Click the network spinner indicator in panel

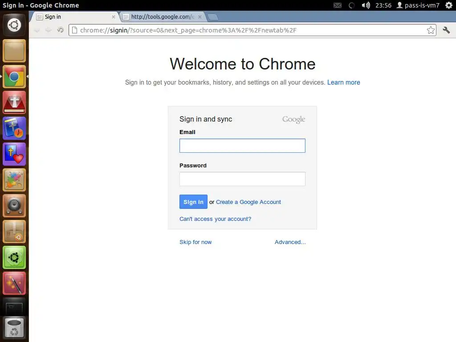pos(351,5)
